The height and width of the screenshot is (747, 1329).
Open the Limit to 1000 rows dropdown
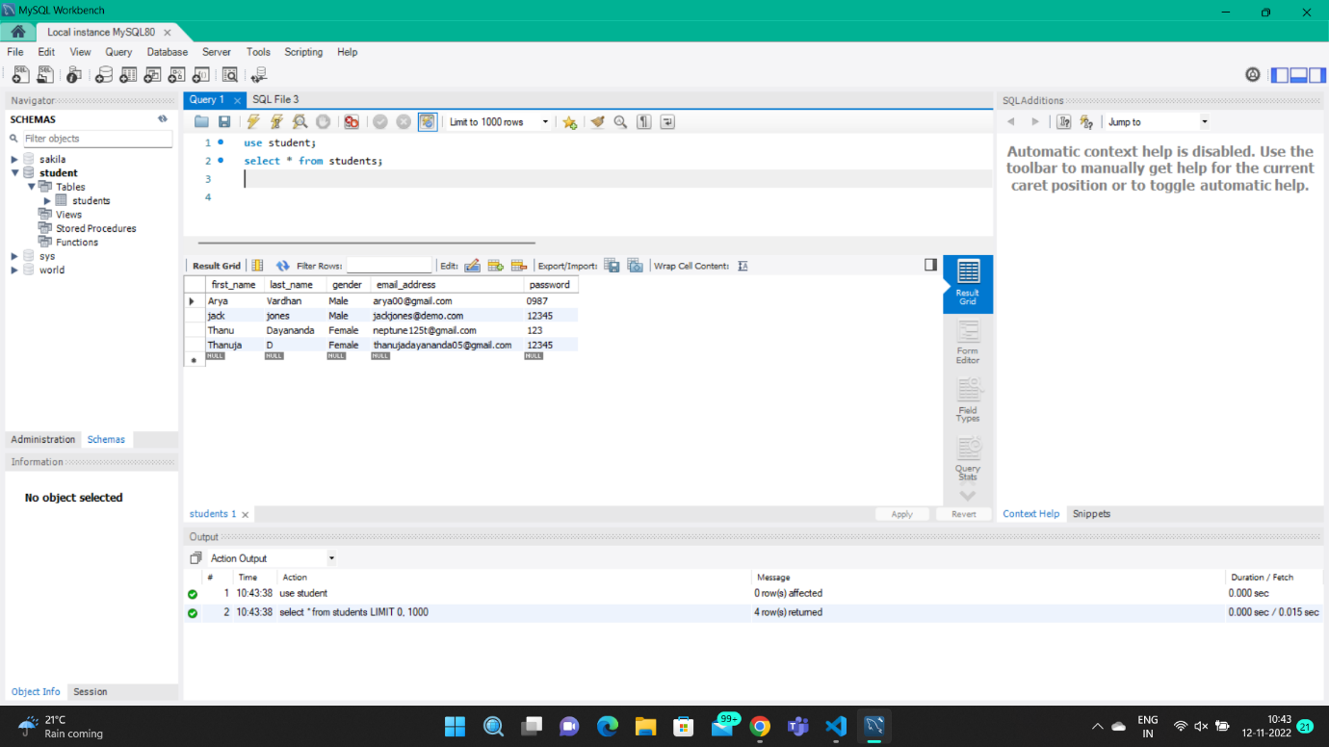[x=543, y=121]
